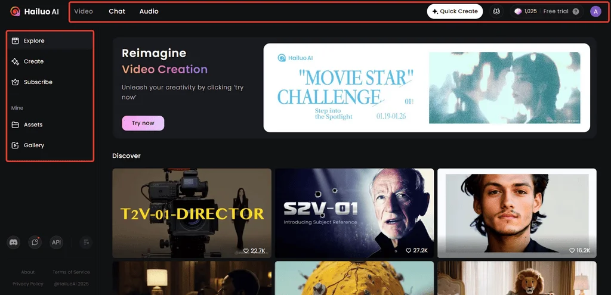
Task: Open the Discord community icon
Action: [x=13, y=242]
